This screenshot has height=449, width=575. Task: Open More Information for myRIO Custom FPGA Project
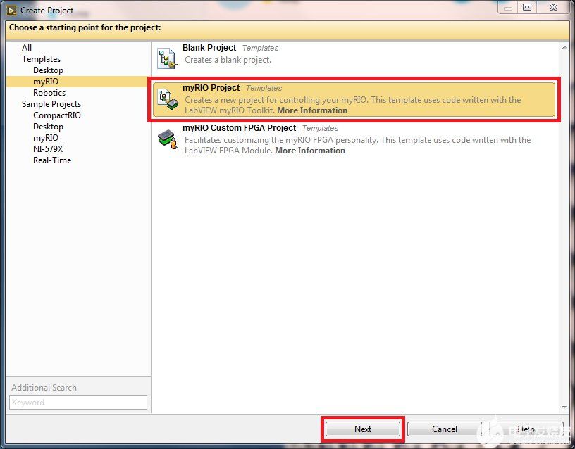coord(310,151)
